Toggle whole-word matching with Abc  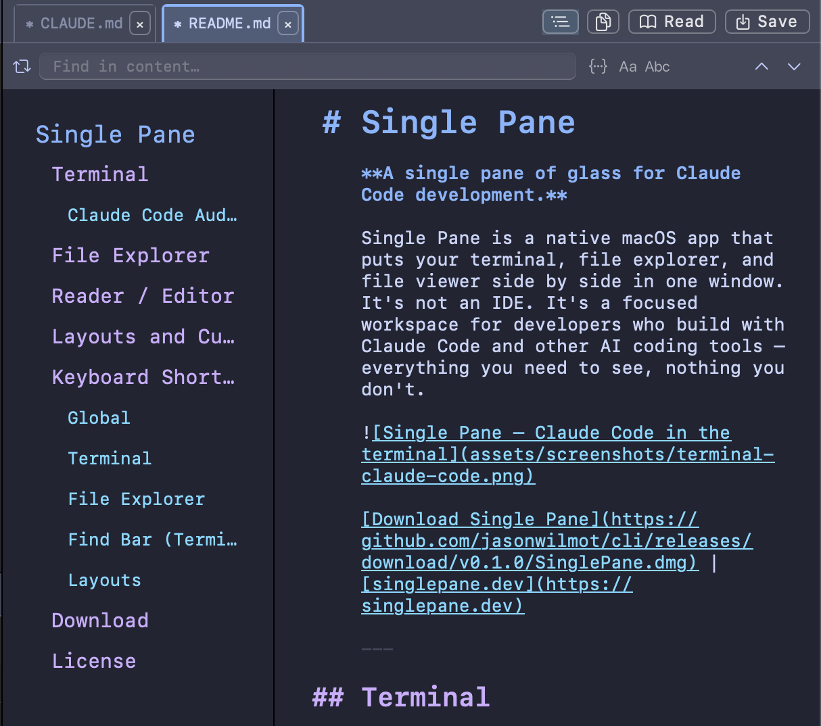tap(655, 66)
